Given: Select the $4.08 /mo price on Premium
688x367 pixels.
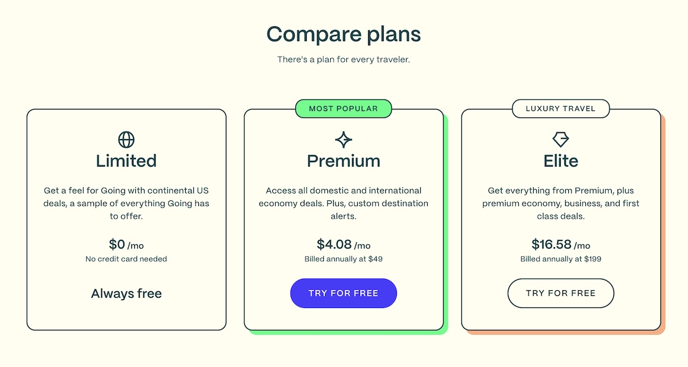Looking at the screenshot, I should (x=343, y=244).
